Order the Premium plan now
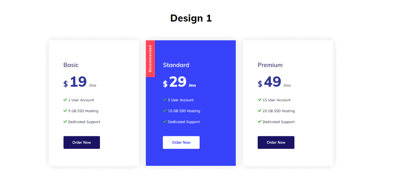395x184 pixels. (276, 142)
